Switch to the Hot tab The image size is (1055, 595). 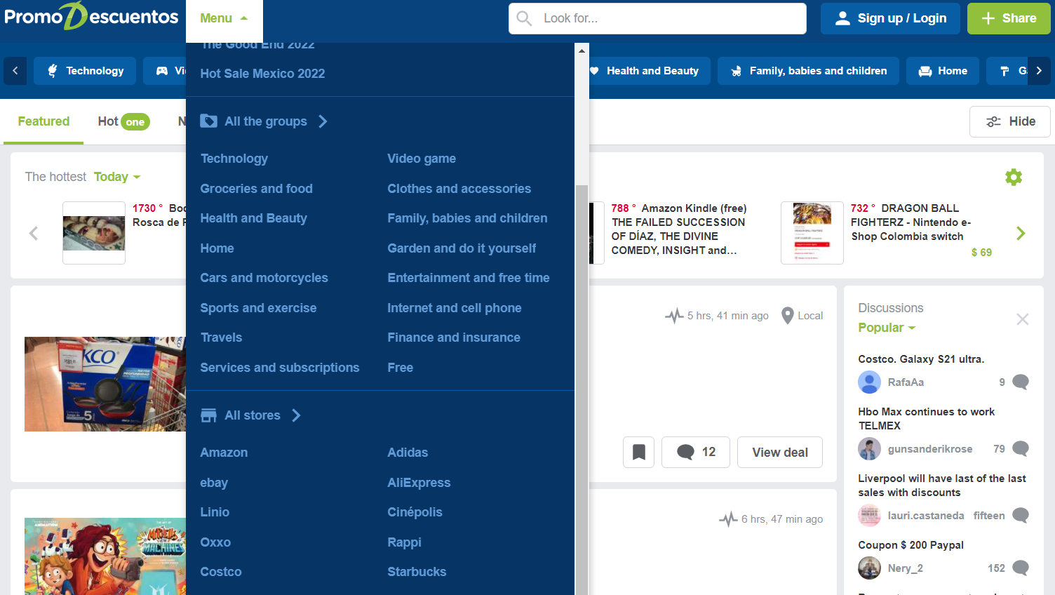[x=123, y=121]
